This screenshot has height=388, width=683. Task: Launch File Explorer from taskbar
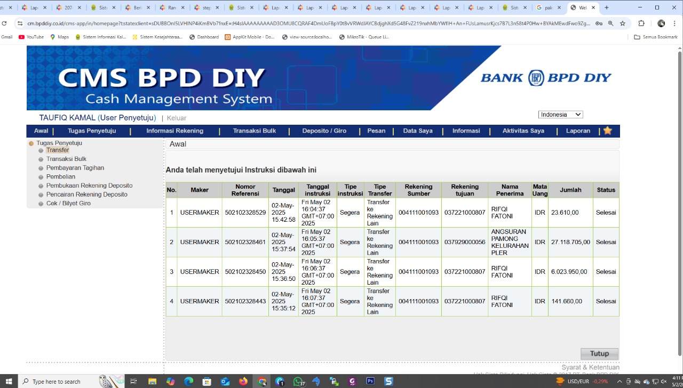coord(152,381)
